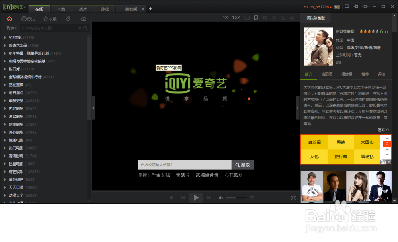
Task: Click the 搜索 search button
Action: point(242,165)
